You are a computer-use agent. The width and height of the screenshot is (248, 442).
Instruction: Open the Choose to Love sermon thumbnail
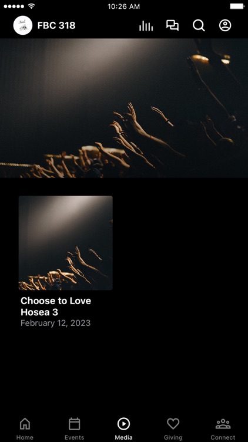coord(65,243)
